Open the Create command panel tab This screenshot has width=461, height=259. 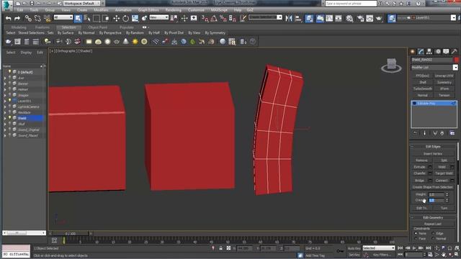click(413, 52)
